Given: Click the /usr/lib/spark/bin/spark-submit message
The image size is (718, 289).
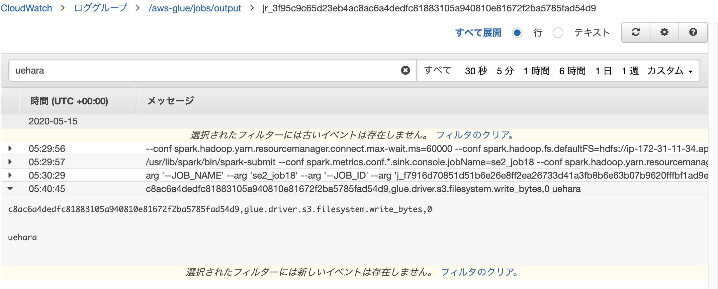Looking at the screenshot, I should pos(427,162).
